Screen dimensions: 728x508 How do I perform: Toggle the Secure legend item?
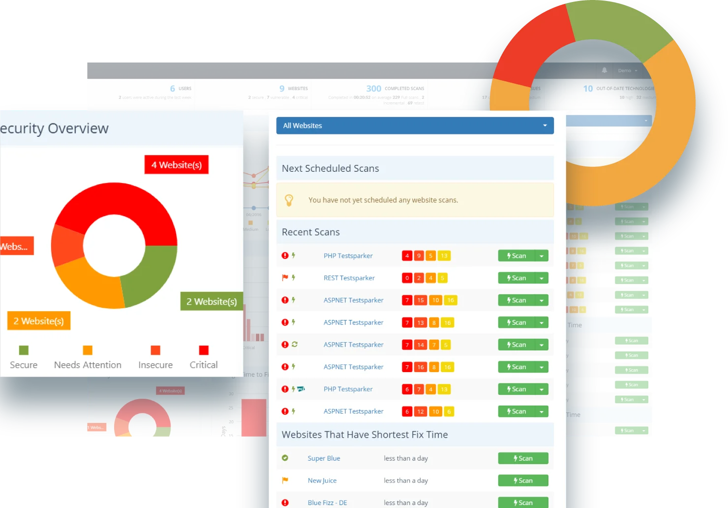click(x=24, y=357)
